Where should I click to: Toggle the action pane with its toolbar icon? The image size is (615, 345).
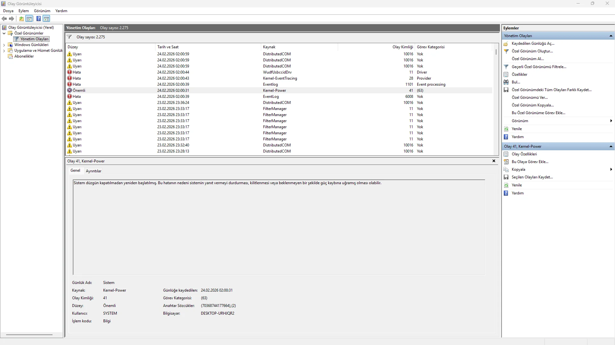coord(46,19)
